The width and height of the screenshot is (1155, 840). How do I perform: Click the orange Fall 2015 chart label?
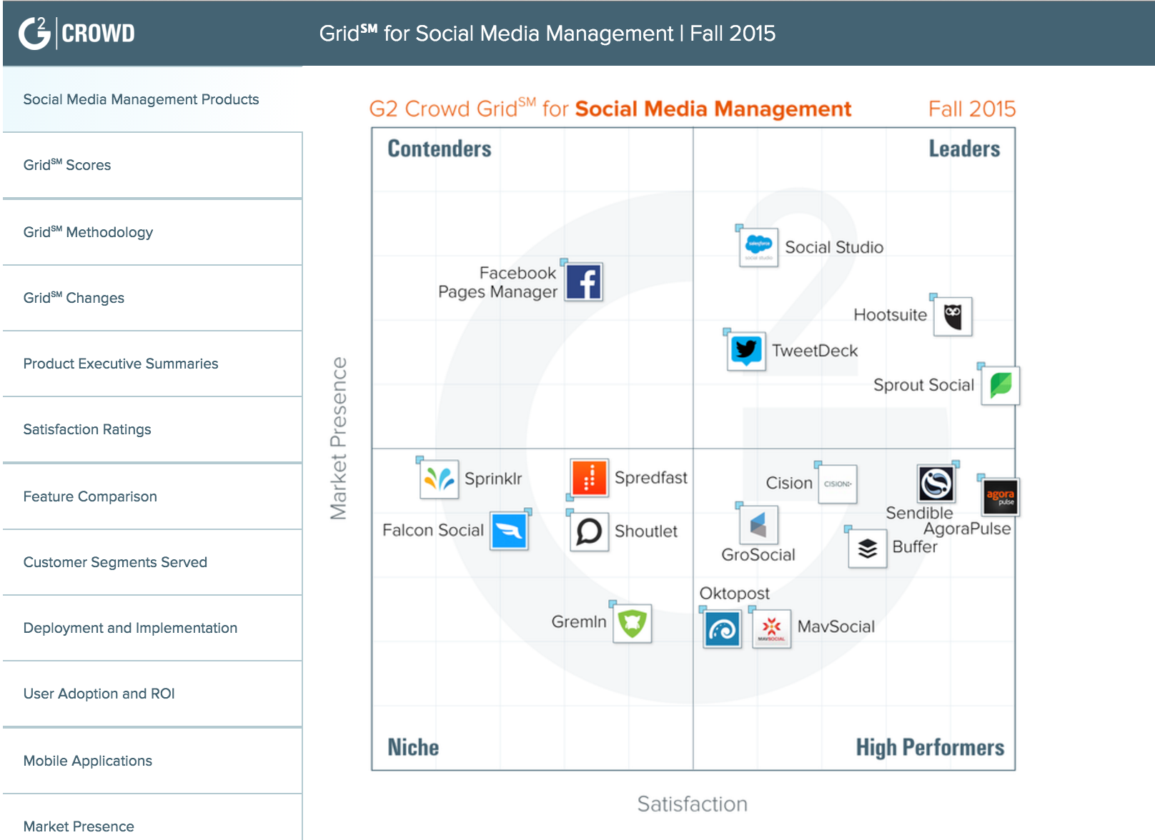tap(972, 109)
